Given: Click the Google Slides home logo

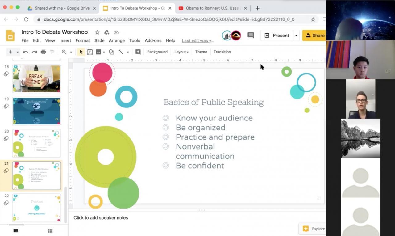Looking at the screenshot, I should [x=10, y=36].
